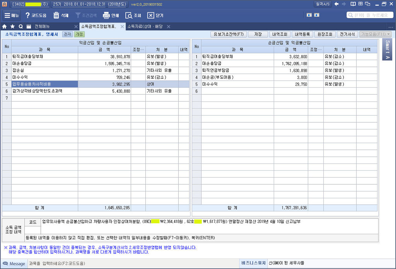Click the F10 search input field
Viewport: 396px width, 269px height.
click(370, 15)
